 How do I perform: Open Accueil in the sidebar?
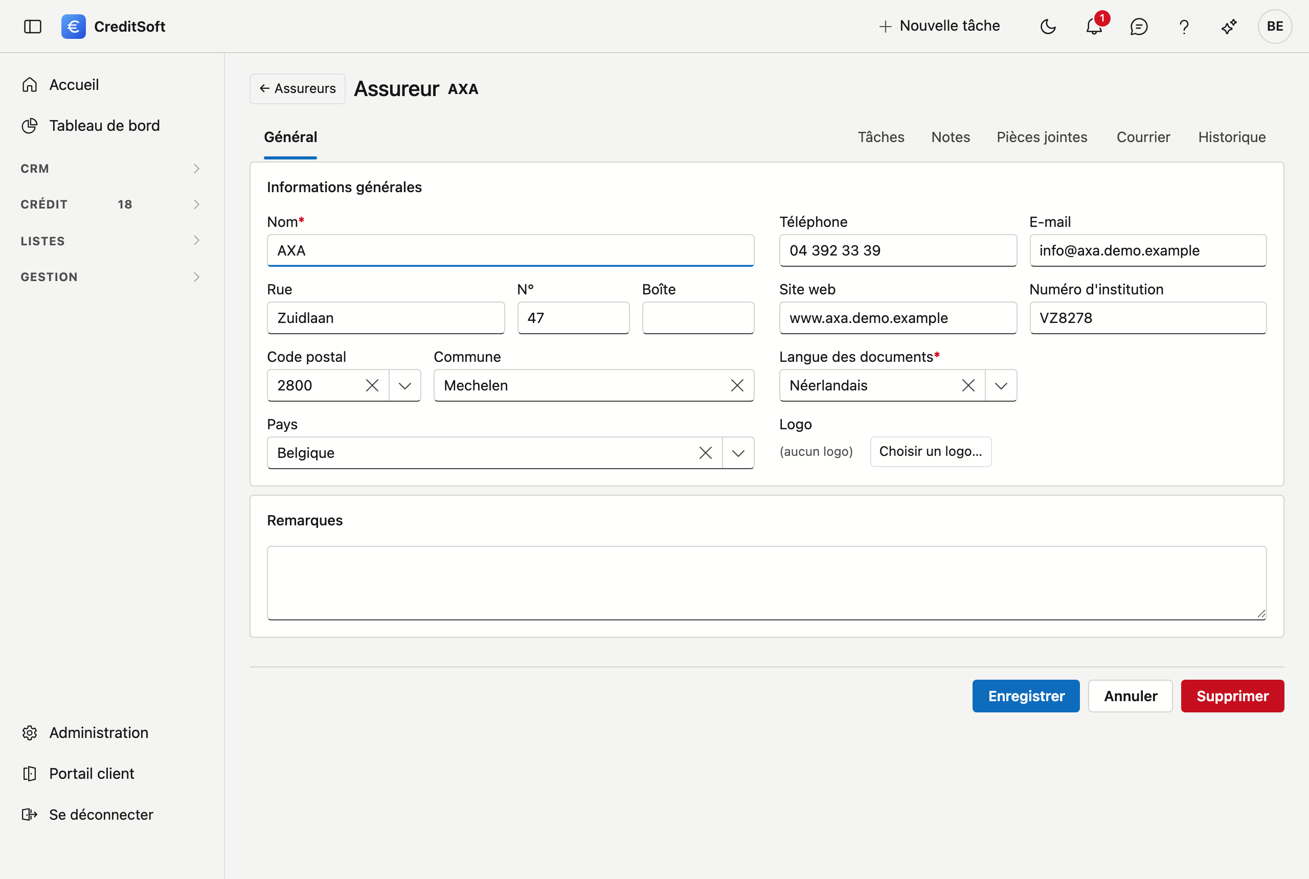click(74, 85)
